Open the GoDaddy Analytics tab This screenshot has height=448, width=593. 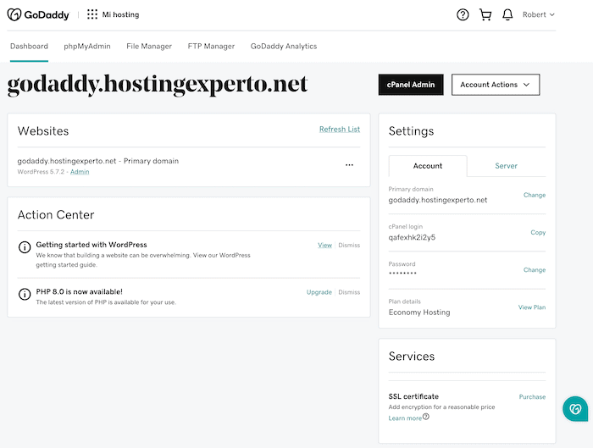click(x=284, y=46)
